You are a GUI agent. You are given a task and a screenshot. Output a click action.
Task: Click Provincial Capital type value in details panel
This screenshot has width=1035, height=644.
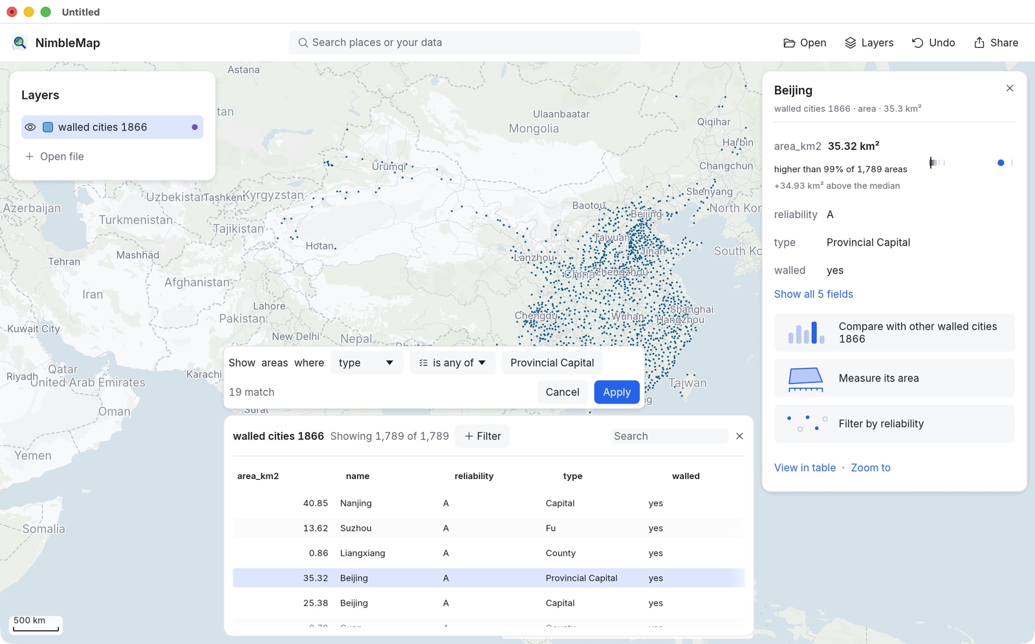(868, 242)
